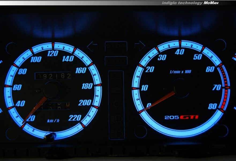Image resolution: width=236 pixels, height=161 pixels.
Task: Click the bottom headlight beam indicator
Action: pos(116,133)
